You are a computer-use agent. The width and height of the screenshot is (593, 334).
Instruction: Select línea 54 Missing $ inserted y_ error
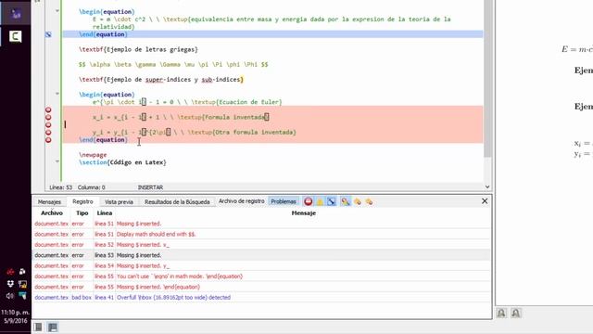coord(261,266)
